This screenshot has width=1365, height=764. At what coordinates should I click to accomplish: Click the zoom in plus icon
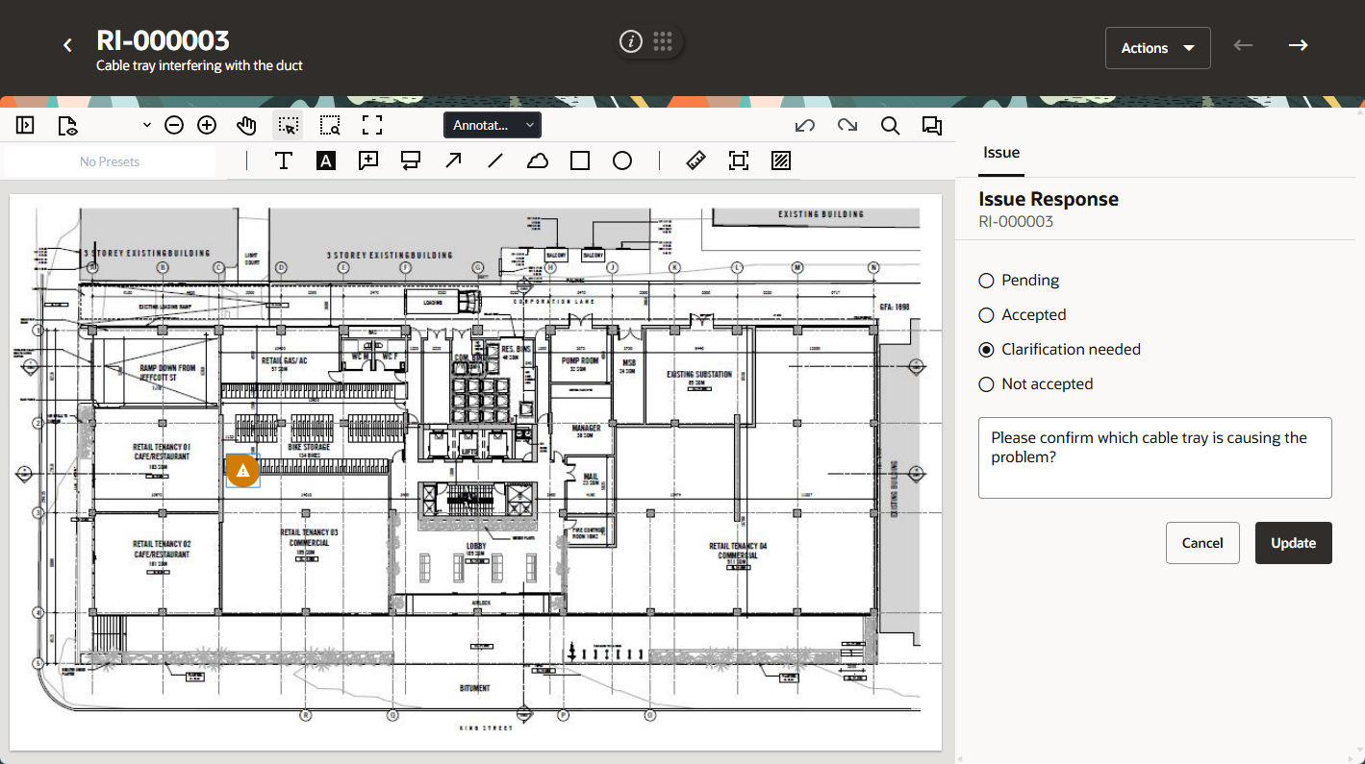207,125
